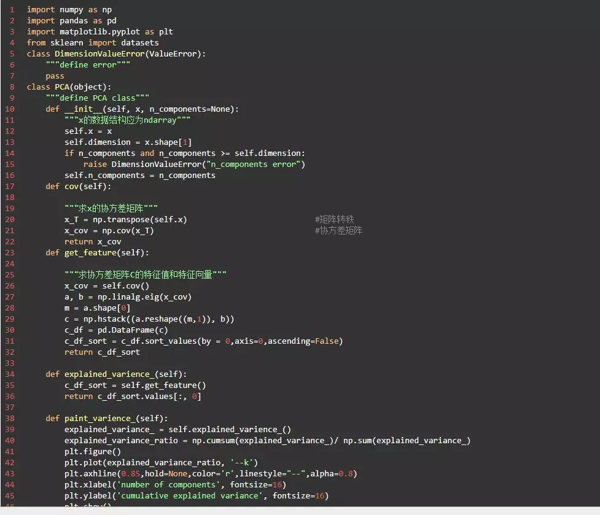Screen dimensions: 600x515
Task: Click 'plt.axhline(0.85' line
Action: pyautogui.click(x=211, y=474)
